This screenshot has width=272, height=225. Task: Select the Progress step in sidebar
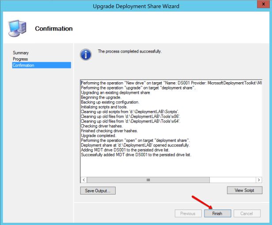(x=20, y=59)
